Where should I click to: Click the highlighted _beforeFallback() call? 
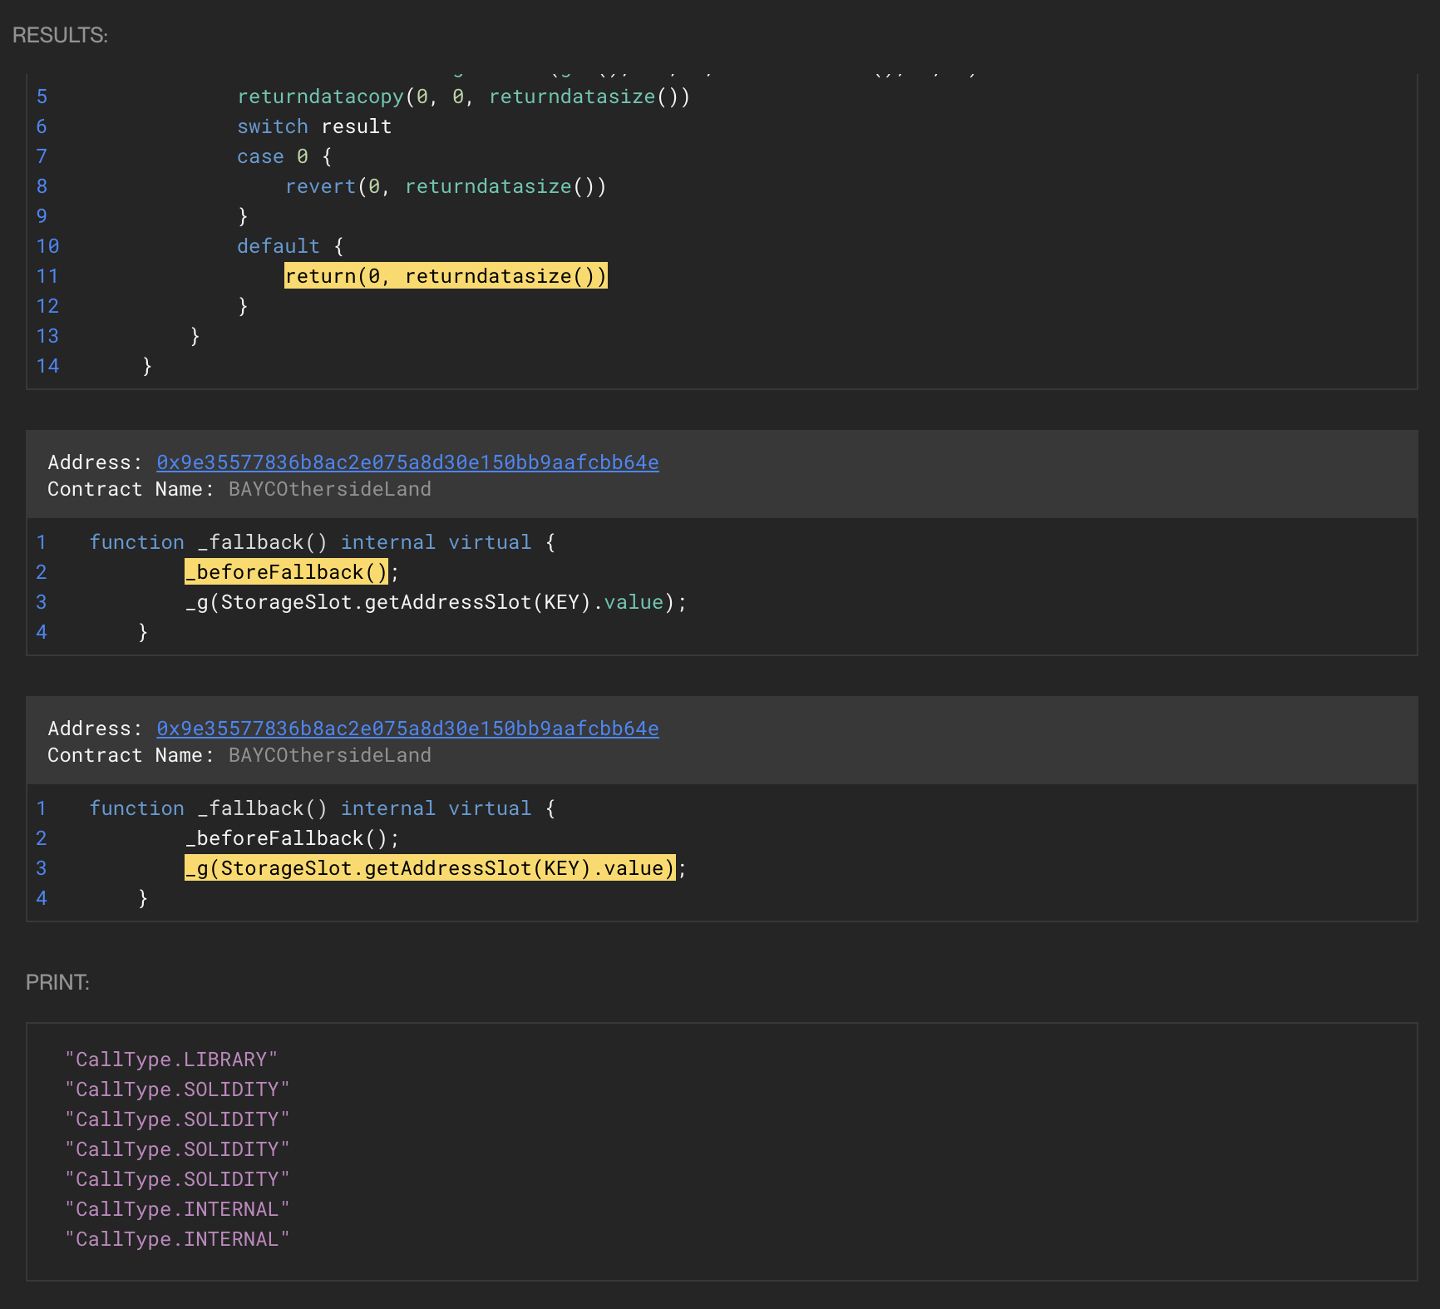click(x=286, y=572)
